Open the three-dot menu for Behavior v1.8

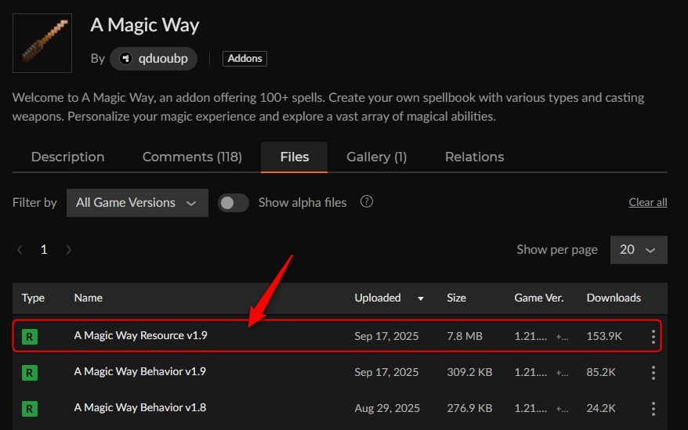653,408
